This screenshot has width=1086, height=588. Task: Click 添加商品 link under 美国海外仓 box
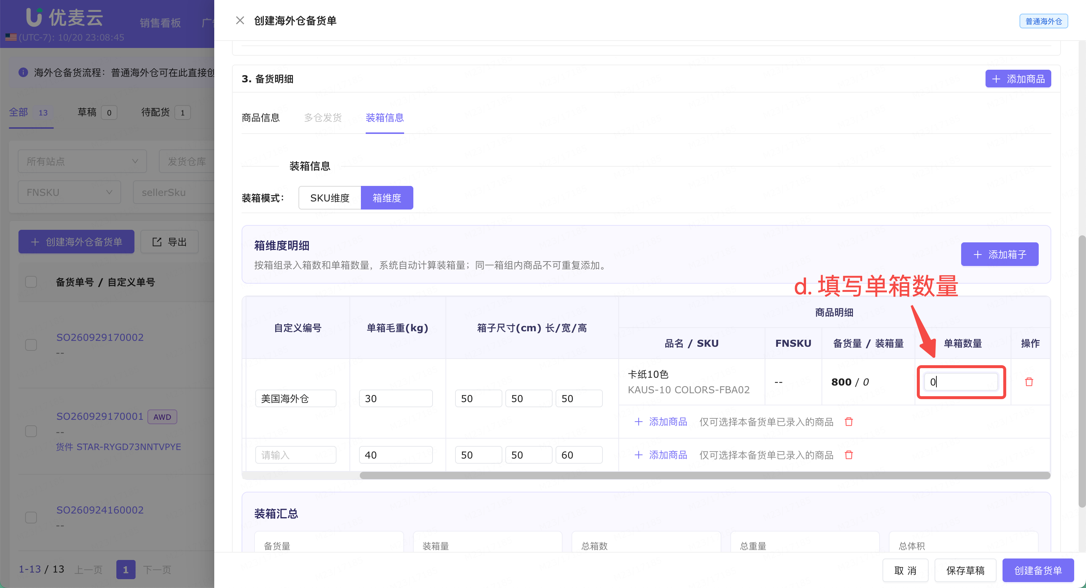point(660,422)
